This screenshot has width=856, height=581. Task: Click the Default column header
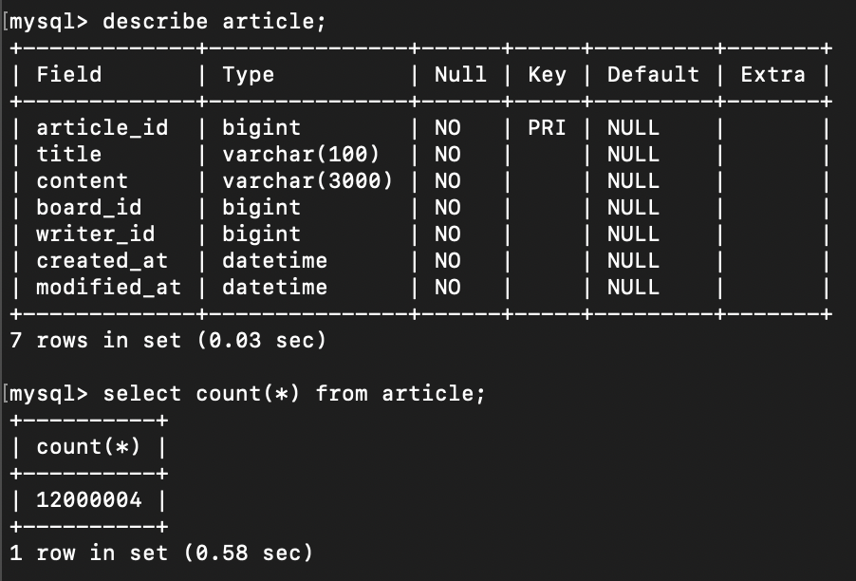point(653,75)
